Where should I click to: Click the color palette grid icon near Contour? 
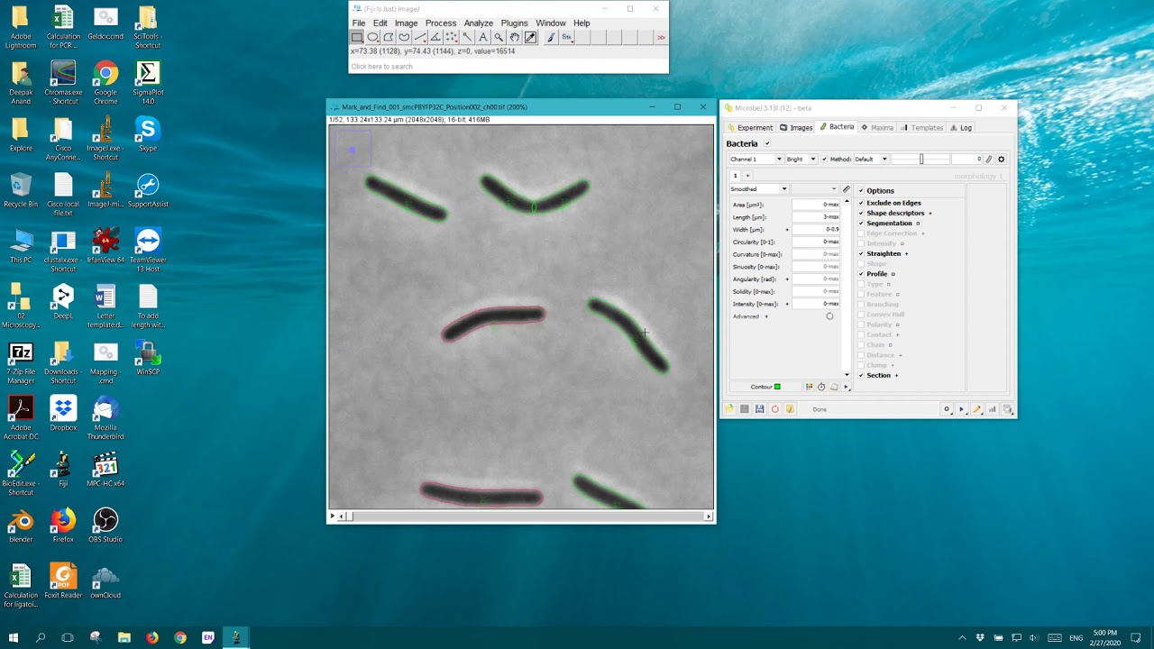point(810,387)
